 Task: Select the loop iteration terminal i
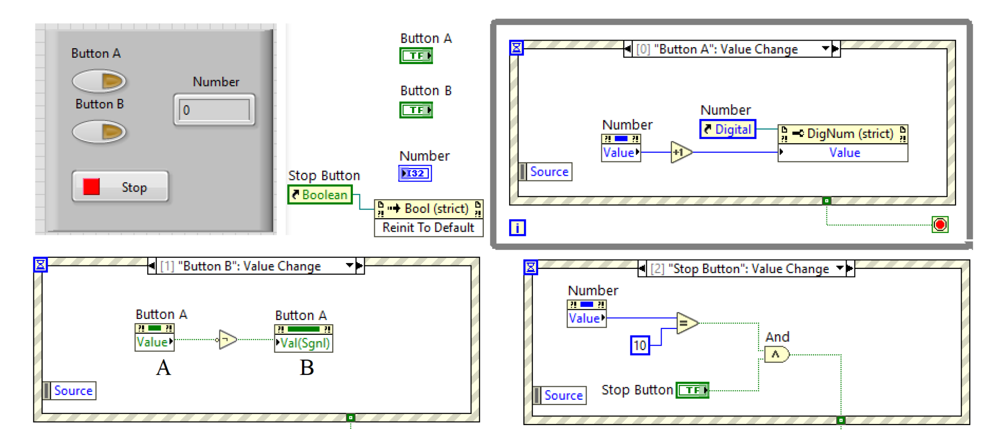519,228
